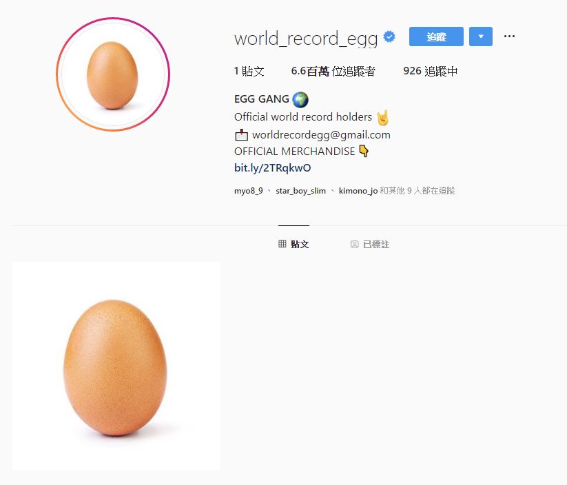View the 6.6百萬 followers list
Image resolution: width=567 pixels, height=485 pixels.
[x=333, y=71]
